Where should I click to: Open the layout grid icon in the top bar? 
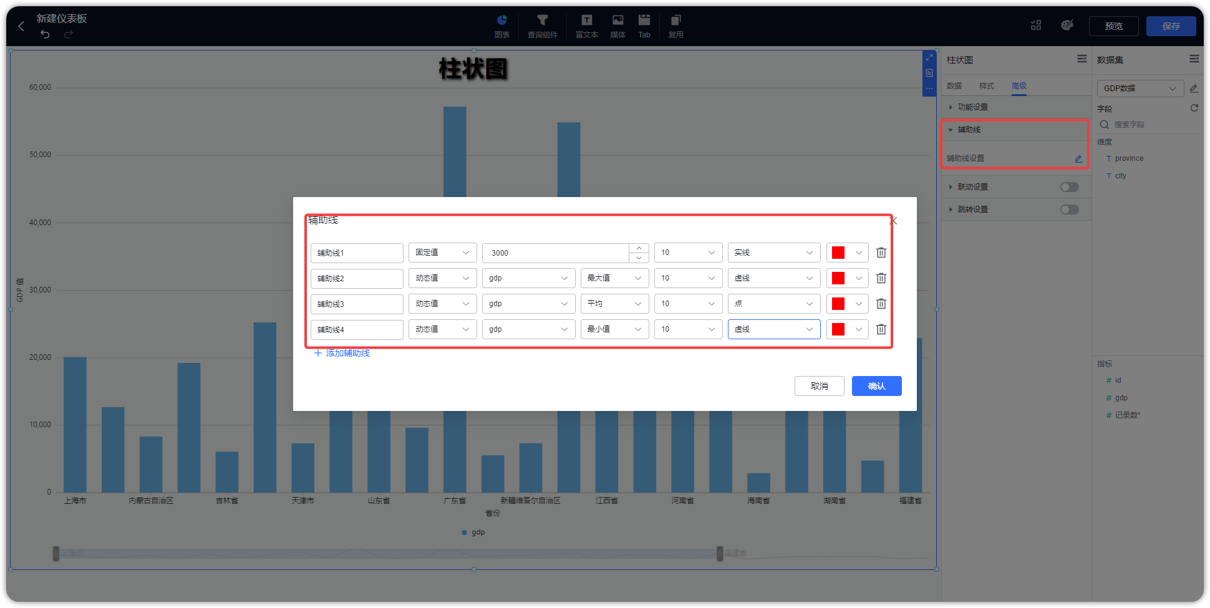click(1036, 26)
